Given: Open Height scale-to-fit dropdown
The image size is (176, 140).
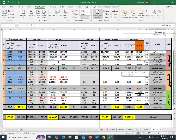Looking at the screenshot, I should (90, 14).
